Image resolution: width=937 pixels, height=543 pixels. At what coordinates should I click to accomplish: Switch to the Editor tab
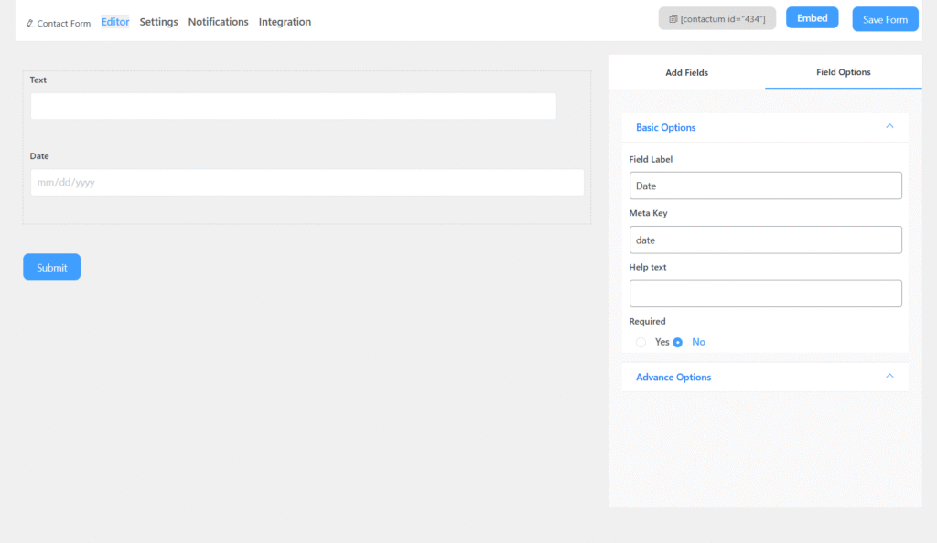[x=115, y=22]
